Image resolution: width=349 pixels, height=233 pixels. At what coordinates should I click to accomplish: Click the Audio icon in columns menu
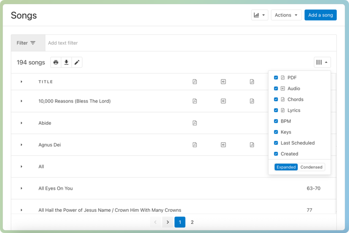click(x=283, y=88)
